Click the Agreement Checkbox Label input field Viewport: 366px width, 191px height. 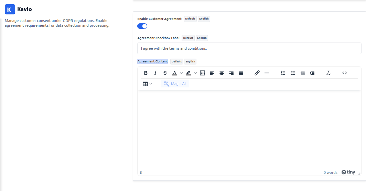pyautogui.click(x=249, y=48)
